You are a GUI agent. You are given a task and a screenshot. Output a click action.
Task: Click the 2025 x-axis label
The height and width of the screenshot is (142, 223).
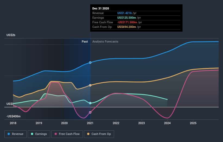[x=193, y=123]
